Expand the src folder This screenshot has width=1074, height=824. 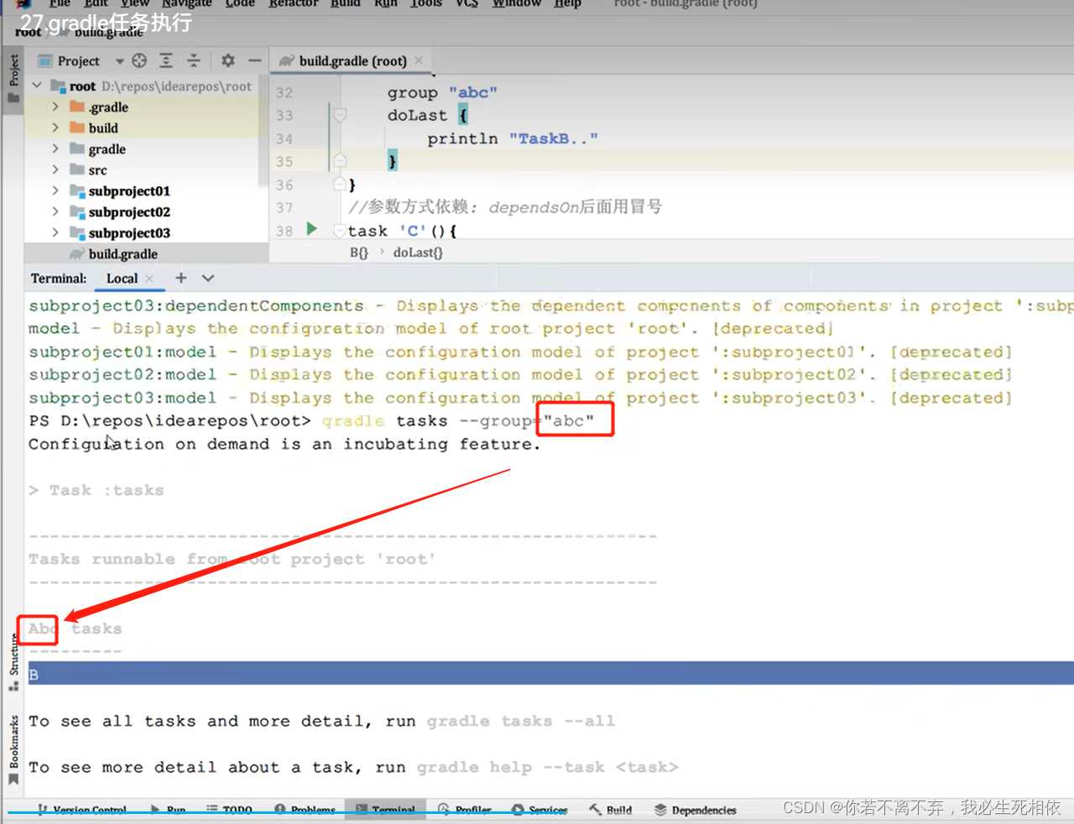click(x=55, y=169)
